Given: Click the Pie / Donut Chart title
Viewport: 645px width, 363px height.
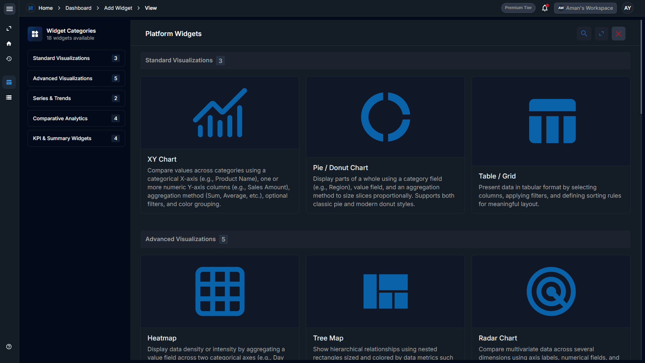Looking at the screenshot, I should [340, 168].
